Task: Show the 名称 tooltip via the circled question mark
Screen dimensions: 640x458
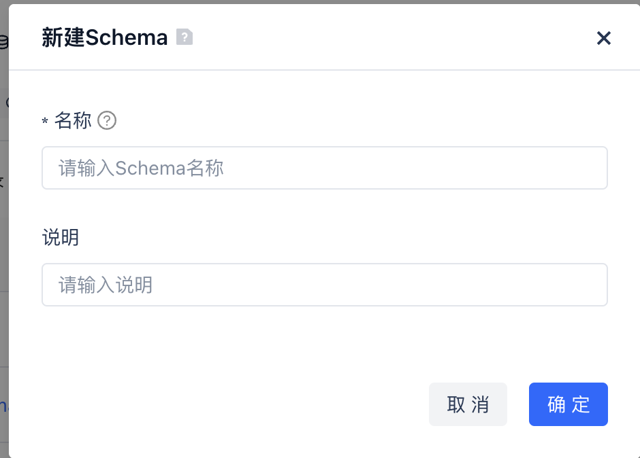Action: point(107,121)
